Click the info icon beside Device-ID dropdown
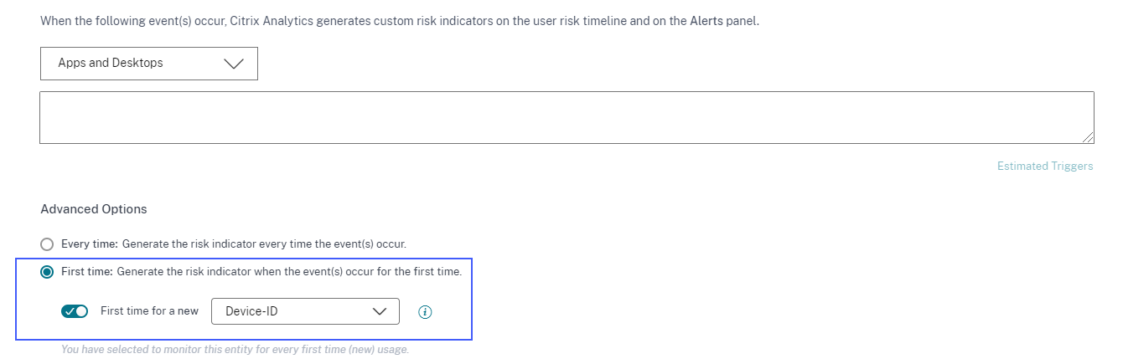 (x=425, y=312)
